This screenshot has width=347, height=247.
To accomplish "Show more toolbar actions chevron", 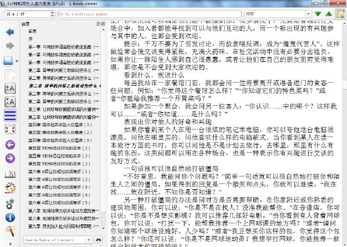I will pyautogui.click(x=10, y=244).
